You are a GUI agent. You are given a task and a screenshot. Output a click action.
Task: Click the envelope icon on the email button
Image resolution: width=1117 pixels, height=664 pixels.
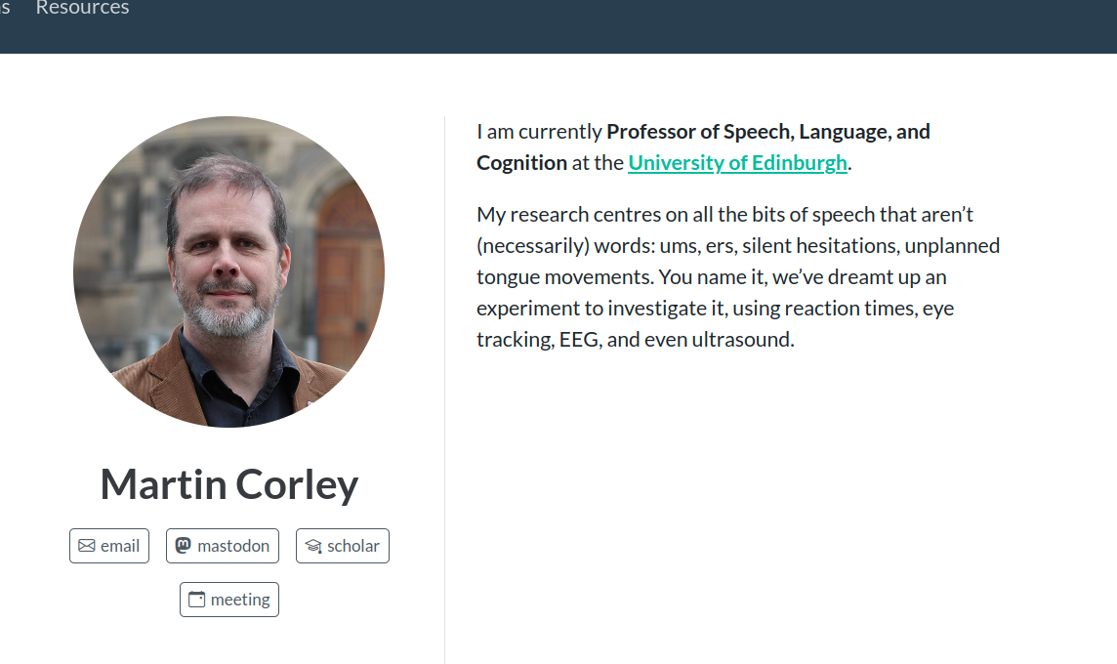[87, 546]
